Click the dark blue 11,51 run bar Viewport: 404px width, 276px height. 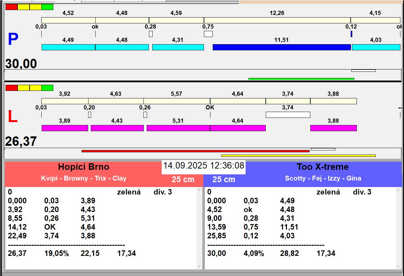[x=282, y=47]
